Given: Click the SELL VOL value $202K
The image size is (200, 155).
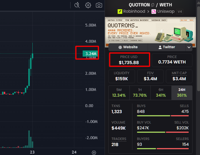Looking at the screenshot, I should (x=183, y=128).
